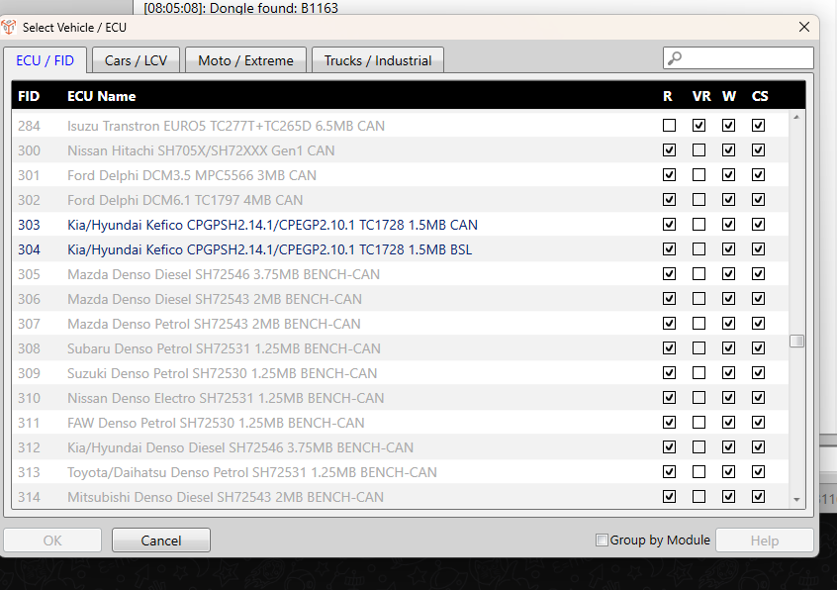Toggle CS checkbox for Ford Delphi DCM6.1
Image resolution: width=837 pixels, height=590 pixels.
[758, 200]
